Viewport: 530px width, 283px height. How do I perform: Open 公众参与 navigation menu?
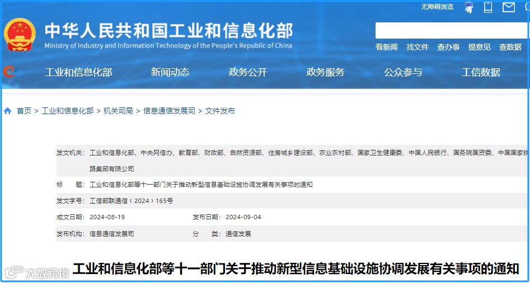point(403,72)
